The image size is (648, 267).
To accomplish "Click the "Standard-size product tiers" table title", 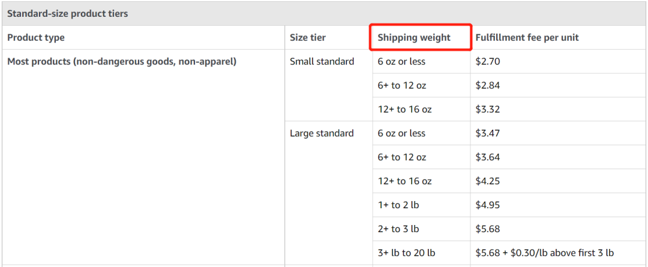I will tap(67, 13).
